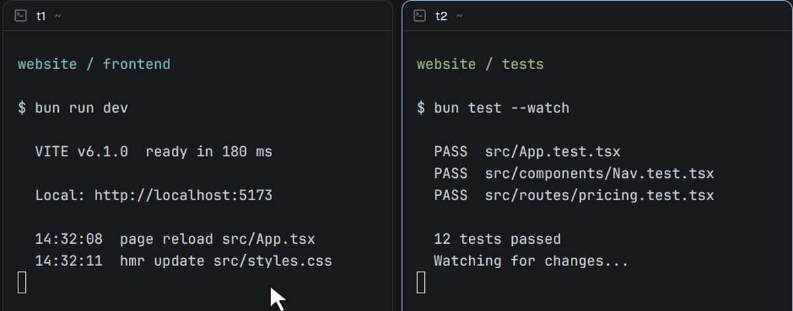Click the 'website / frontend' heading

[94, 65]
